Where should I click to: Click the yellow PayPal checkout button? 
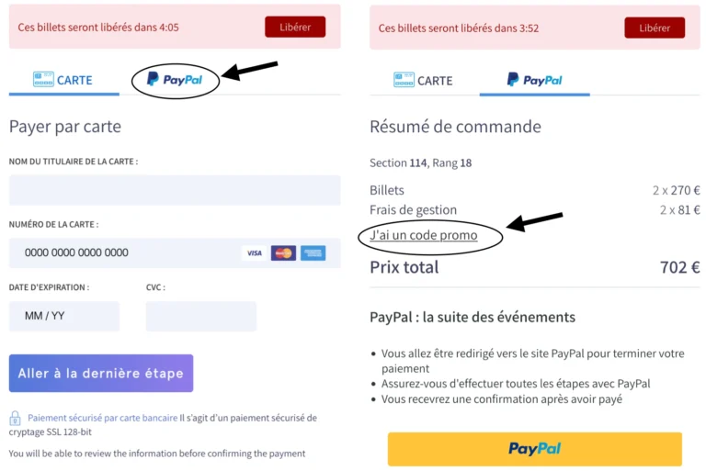click(x=534, y=449)
